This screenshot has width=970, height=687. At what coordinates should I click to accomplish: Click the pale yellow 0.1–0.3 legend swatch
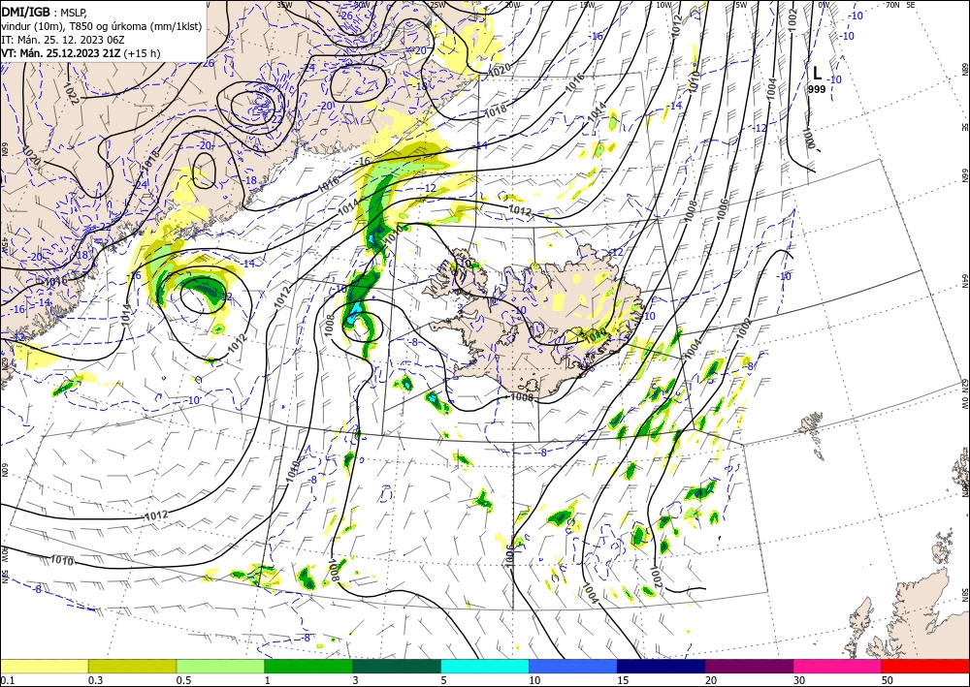(44, 666)
